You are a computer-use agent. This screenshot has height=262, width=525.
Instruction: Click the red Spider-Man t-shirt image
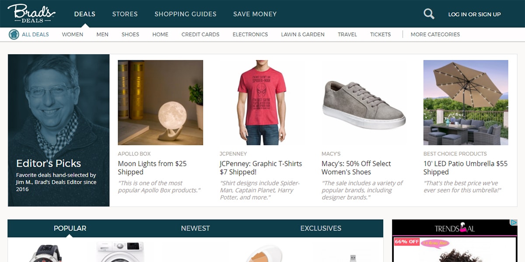pos(262,103)
